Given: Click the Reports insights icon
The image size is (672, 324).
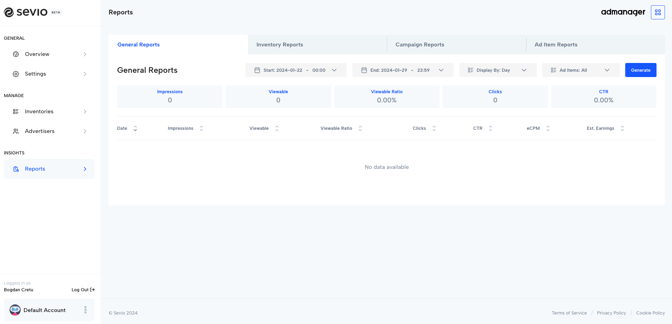Looking at the screenshot, I should click(16, 169).
